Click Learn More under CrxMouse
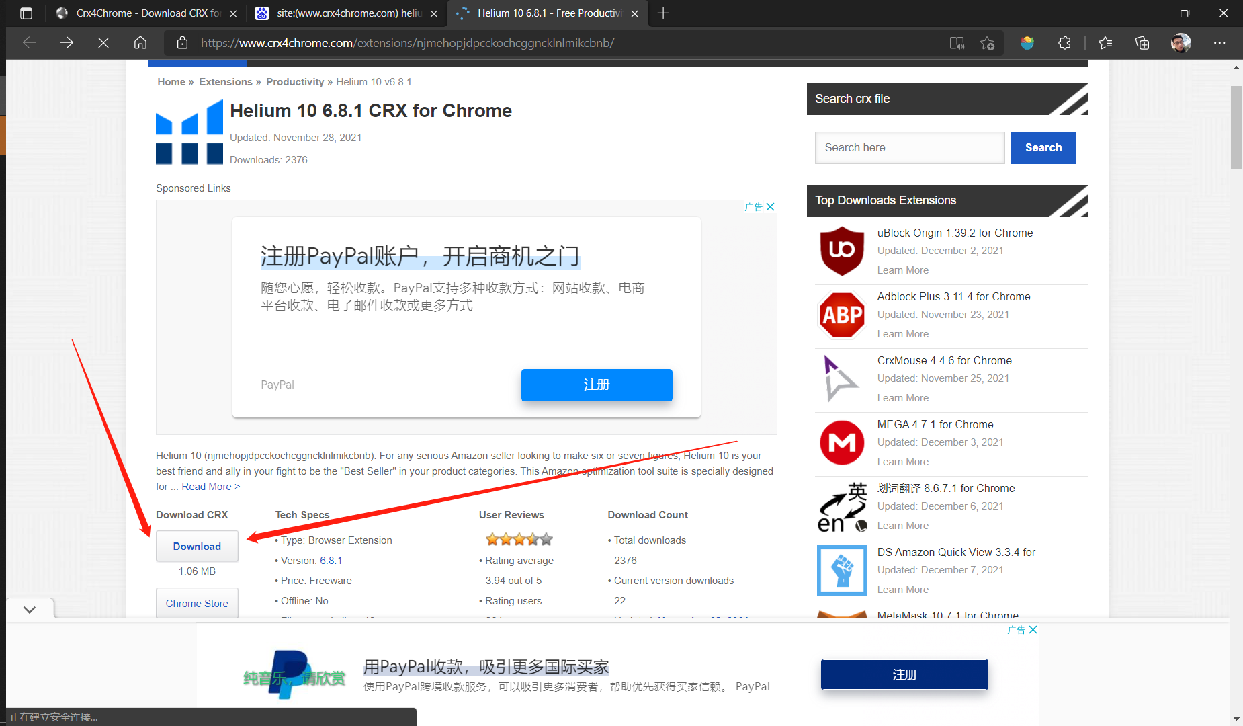Image resolution: width=1243 pixels, height=726 pixels. [902, 398]
